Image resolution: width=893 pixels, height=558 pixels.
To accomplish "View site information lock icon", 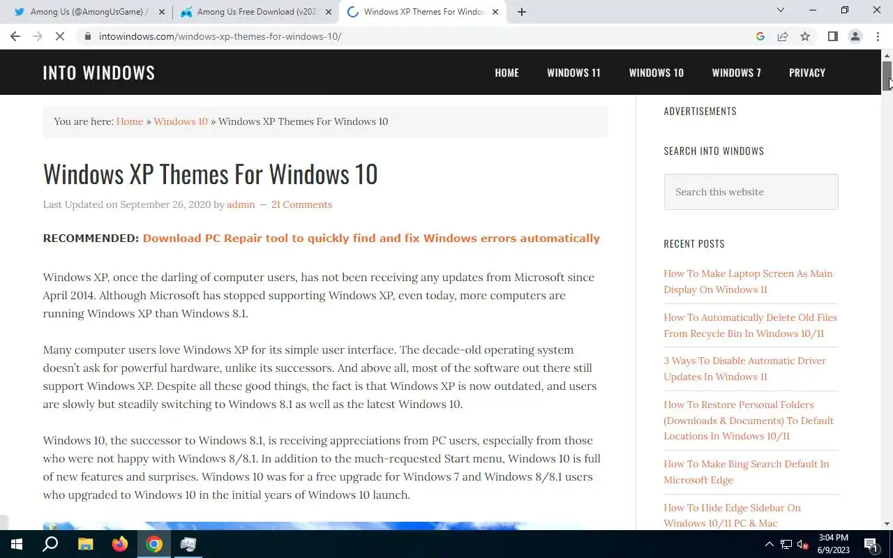I will point(87,36).
